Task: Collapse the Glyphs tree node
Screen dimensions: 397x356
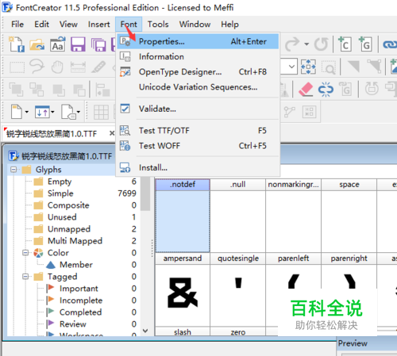Action: click(13, 170)
